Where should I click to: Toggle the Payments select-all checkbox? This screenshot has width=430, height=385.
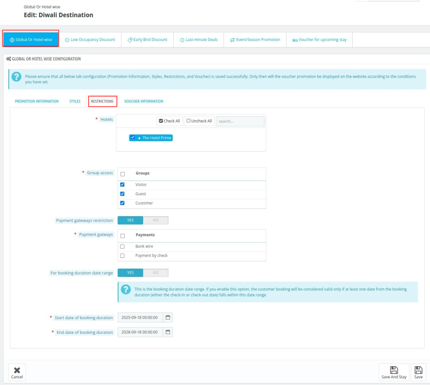[x=123, y=236]
